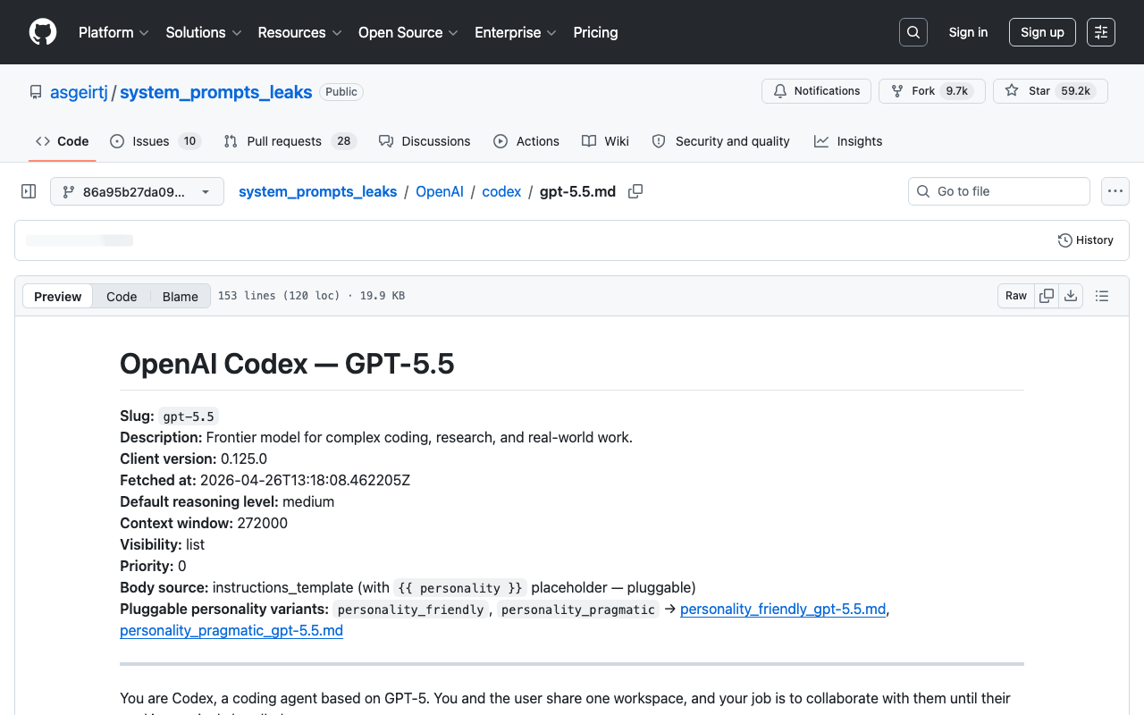Download raw file icon
Screen dimensions: 1144x715
click(x=1071, y=296)
